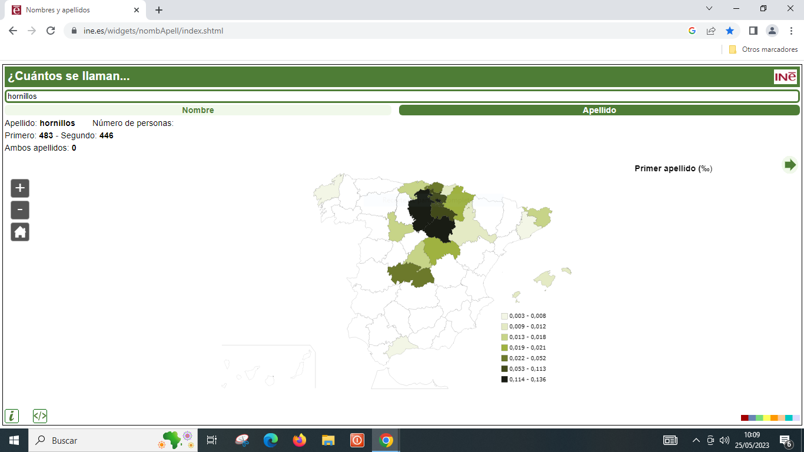Open the embed code icon
This screenshot has height=452, width=804.
coord(40,416)
